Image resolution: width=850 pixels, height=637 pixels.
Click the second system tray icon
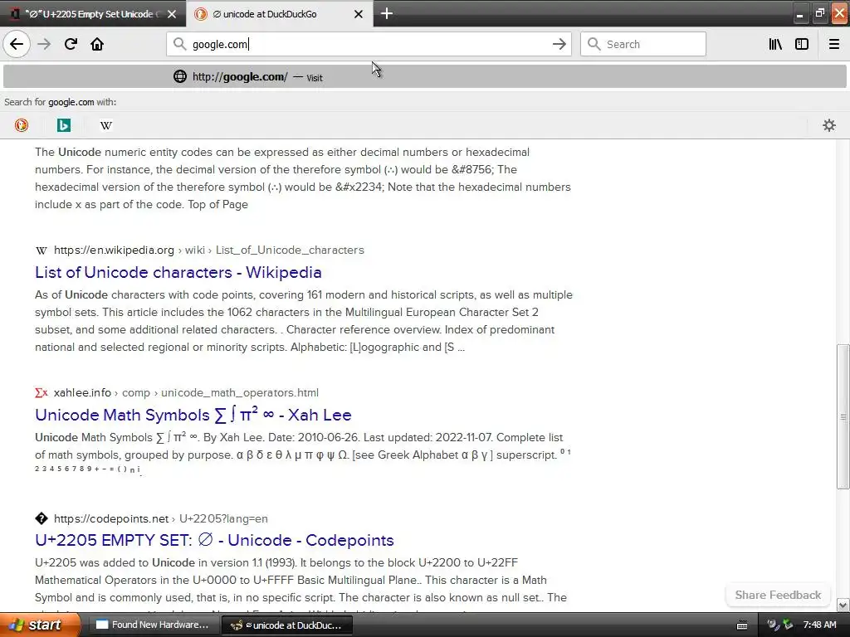[789, 625]
